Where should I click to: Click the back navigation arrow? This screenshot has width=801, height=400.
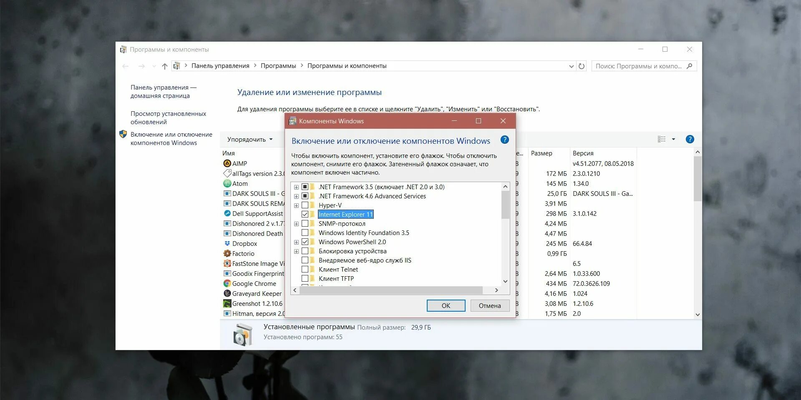coord(126,66)
